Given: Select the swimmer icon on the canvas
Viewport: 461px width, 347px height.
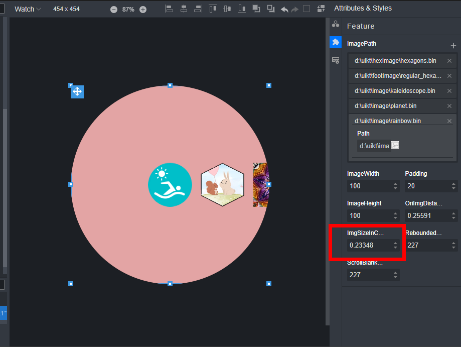Looking at the screenshot, I should (x=170, y=184).
